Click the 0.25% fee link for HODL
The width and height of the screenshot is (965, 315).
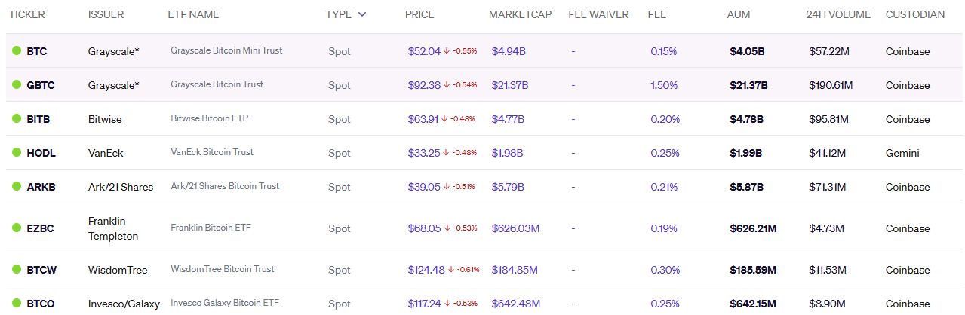663,153
